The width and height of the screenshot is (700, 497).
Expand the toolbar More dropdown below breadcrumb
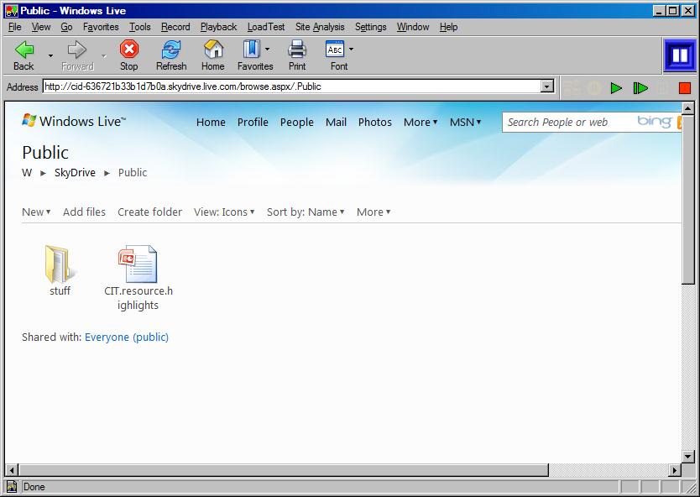click(x=374, y=212)
